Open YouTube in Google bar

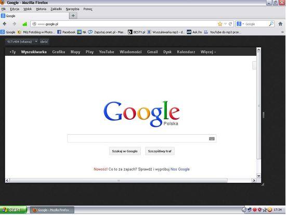(107, 52)
